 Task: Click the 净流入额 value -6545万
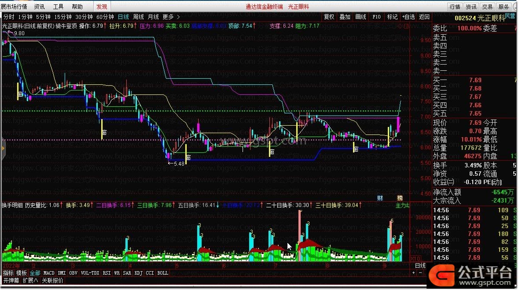click(503, 192)
